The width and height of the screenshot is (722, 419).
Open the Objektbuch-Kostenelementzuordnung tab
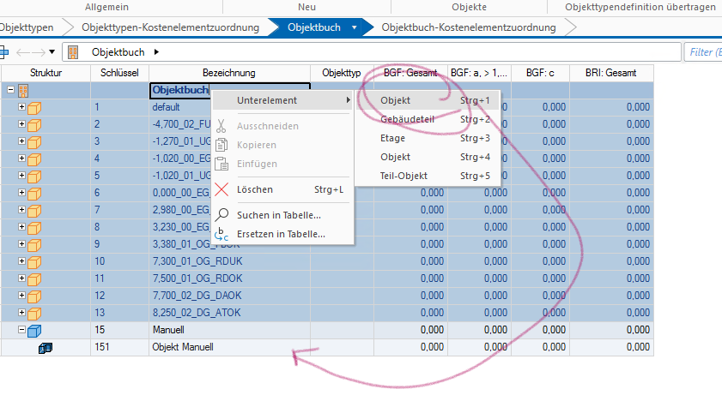coord(468,27)
